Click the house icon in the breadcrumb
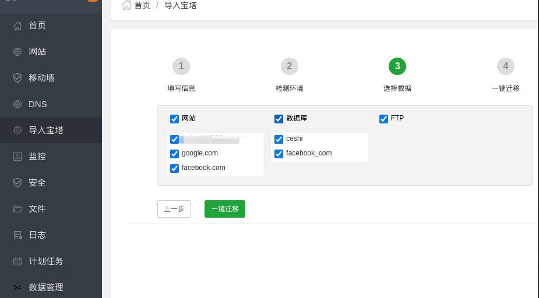Screen dimensions: 539x298 126,5
